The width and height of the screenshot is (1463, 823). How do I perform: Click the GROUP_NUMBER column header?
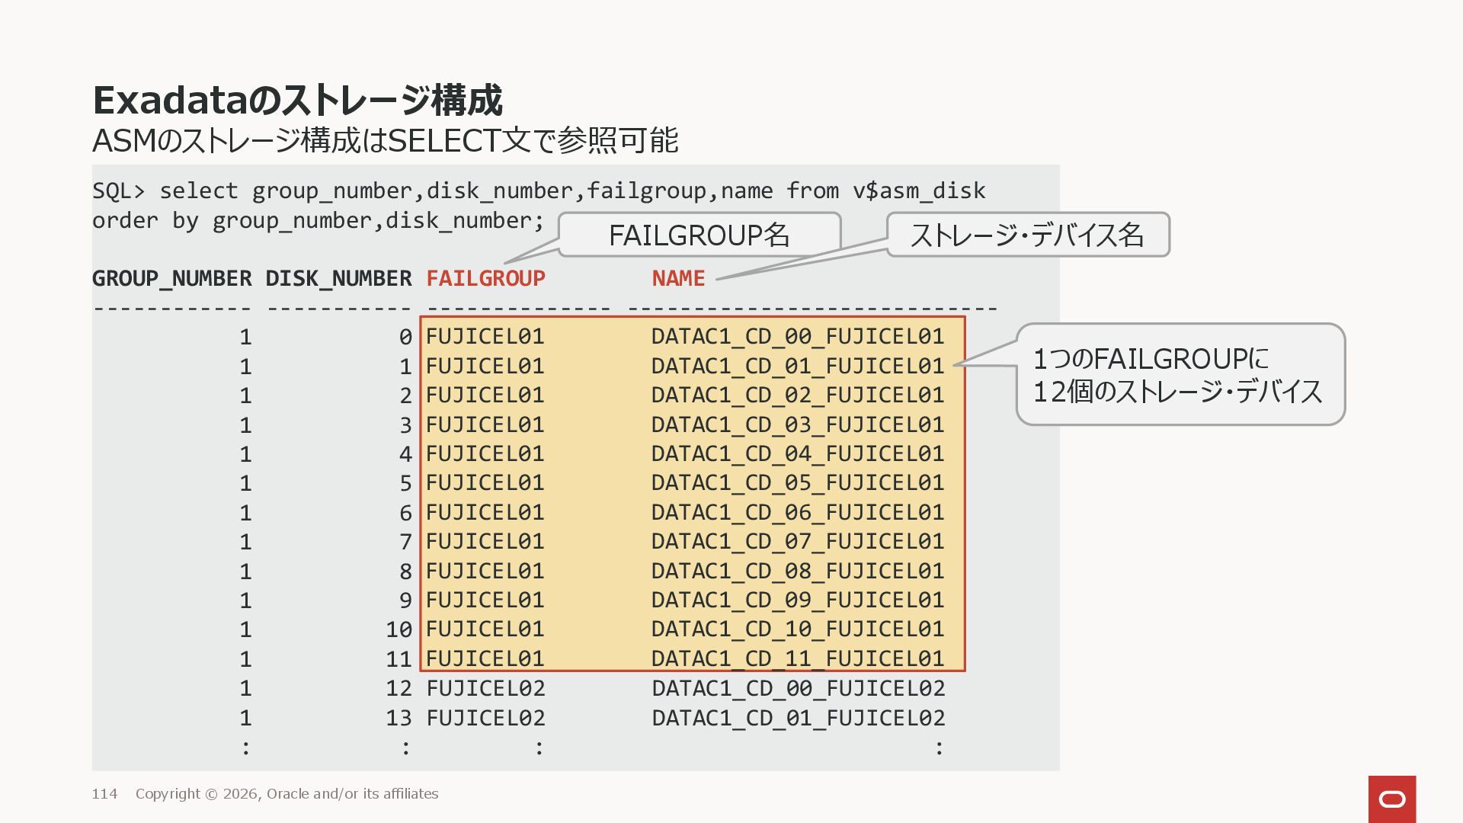point(171,278)
